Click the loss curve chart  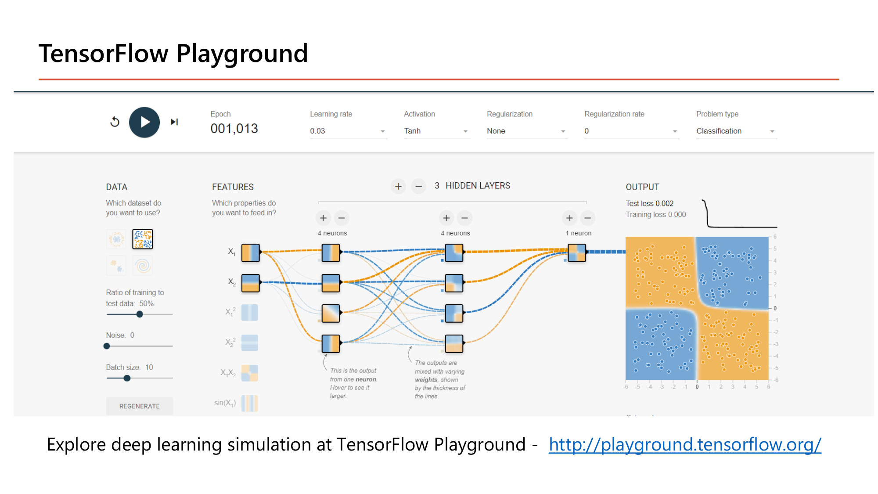[740, 214]
